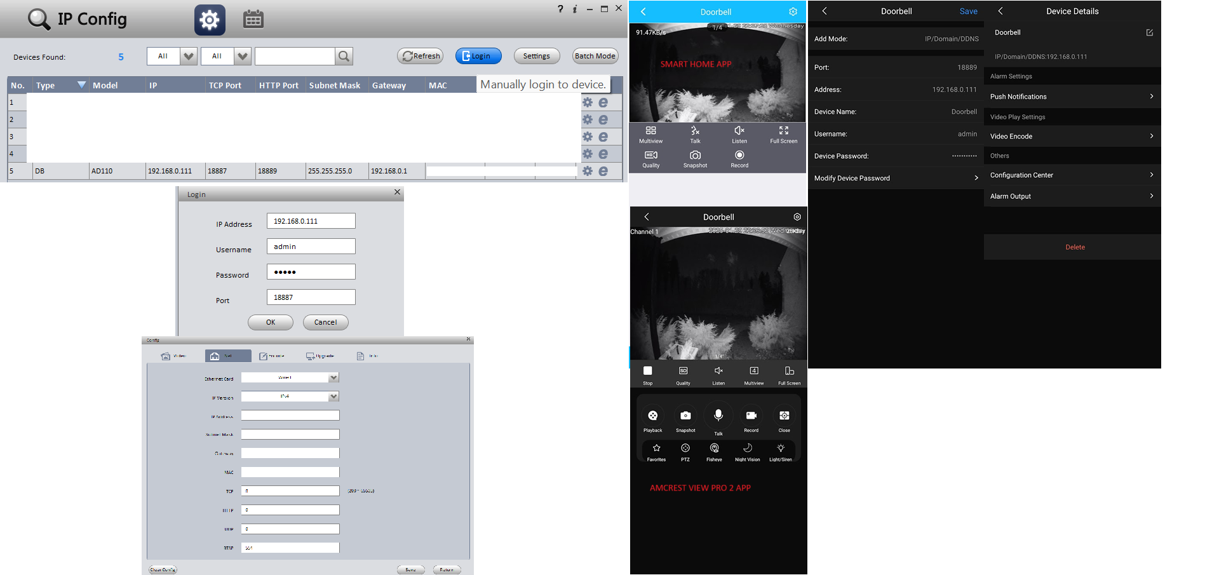The image size is (1212, 575).
Task: Open the question mark help icon in IP Config
Action: [560, 9]
